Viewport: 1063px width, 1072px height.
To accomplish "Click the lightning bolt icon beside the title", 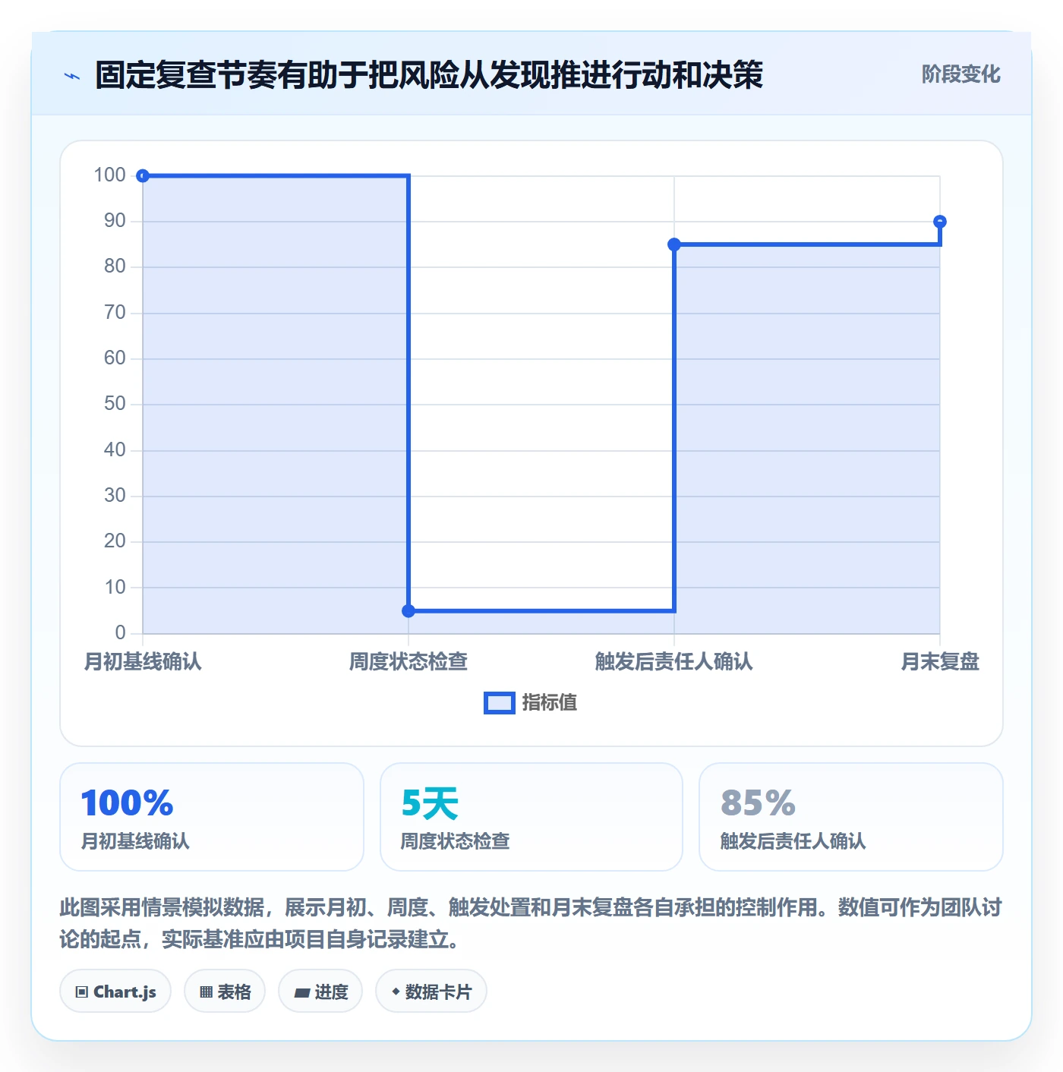I will coord(72,76).
